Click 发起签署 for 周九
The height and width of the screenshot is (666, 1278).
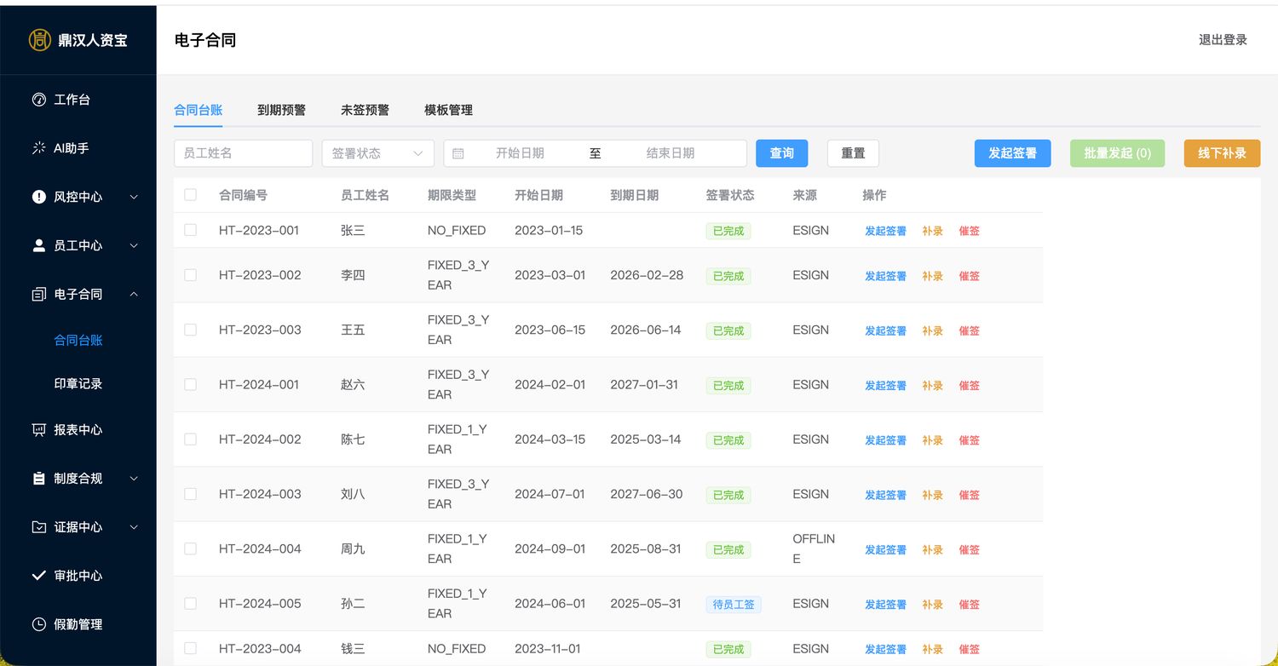coord(885,550)
